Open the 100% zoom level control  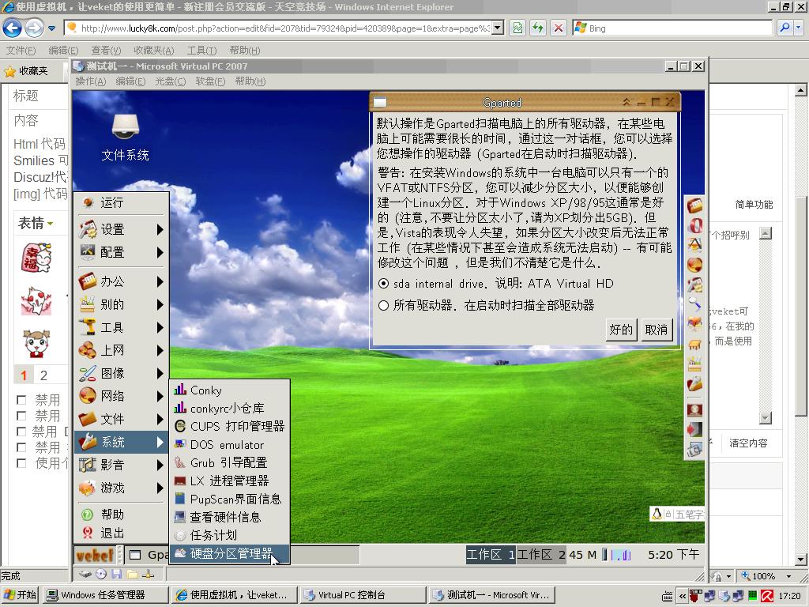coord(766,576)
